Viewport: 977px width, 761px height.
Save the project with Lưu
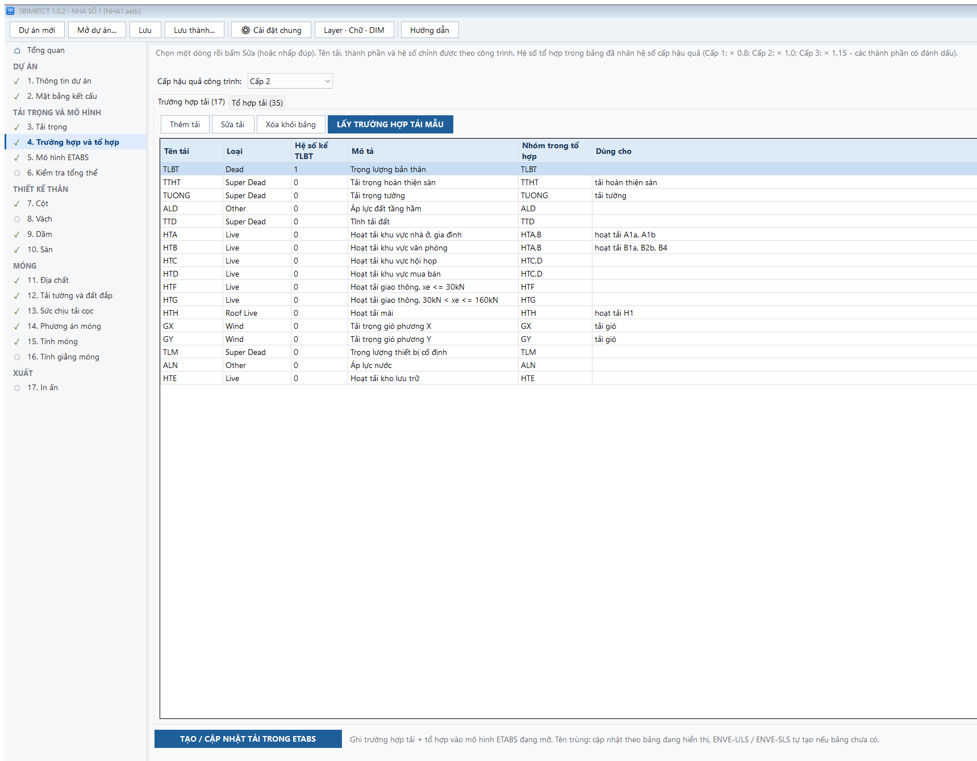point(145,30)
